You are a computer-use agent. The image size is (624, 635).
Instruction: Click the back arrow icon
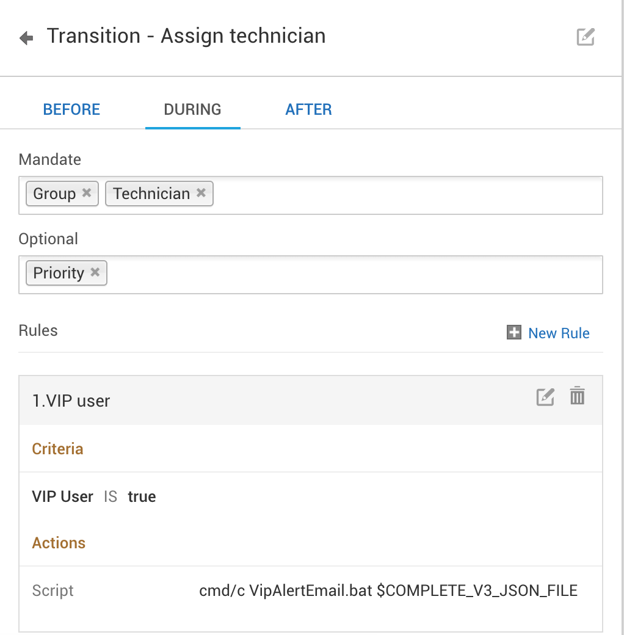point(26,38)
